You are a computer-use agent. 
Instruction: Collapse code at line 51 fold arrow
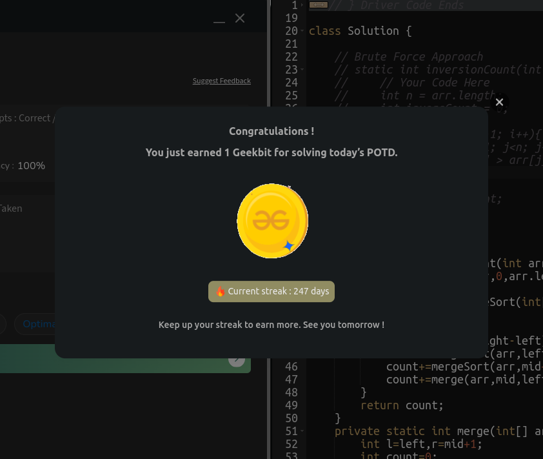pos(302,431)
